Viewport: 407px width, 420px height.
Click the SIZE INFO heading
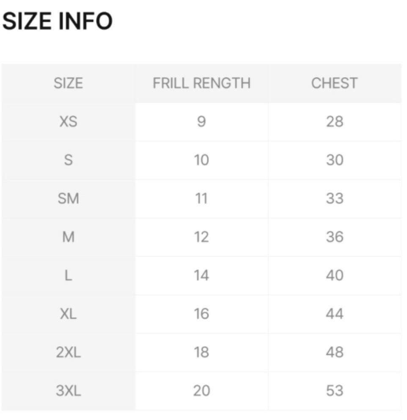coord(58,21)
